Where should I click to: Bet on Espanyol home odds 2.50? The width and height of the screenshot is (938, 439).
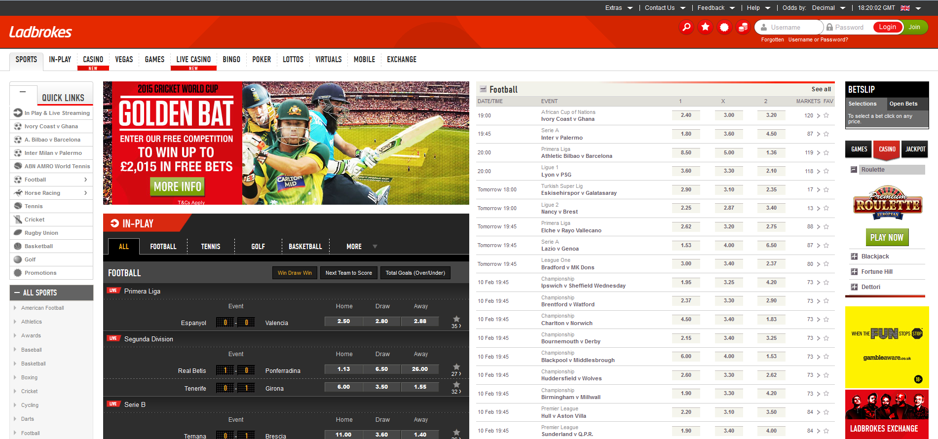click(x=343, y=321)
